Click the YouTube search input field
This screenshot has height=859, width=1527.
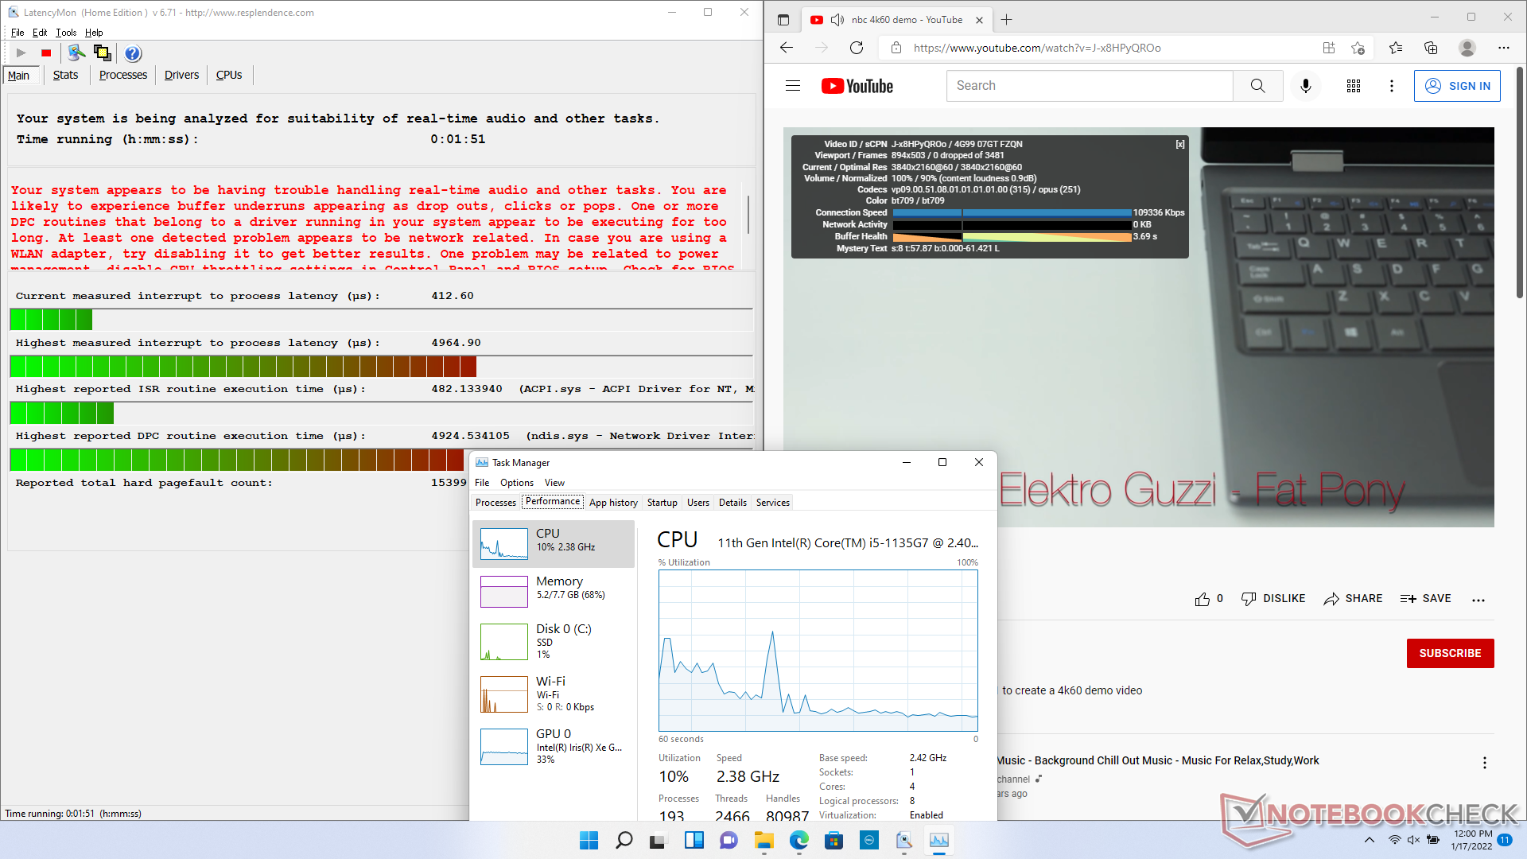coord(1089,86)
